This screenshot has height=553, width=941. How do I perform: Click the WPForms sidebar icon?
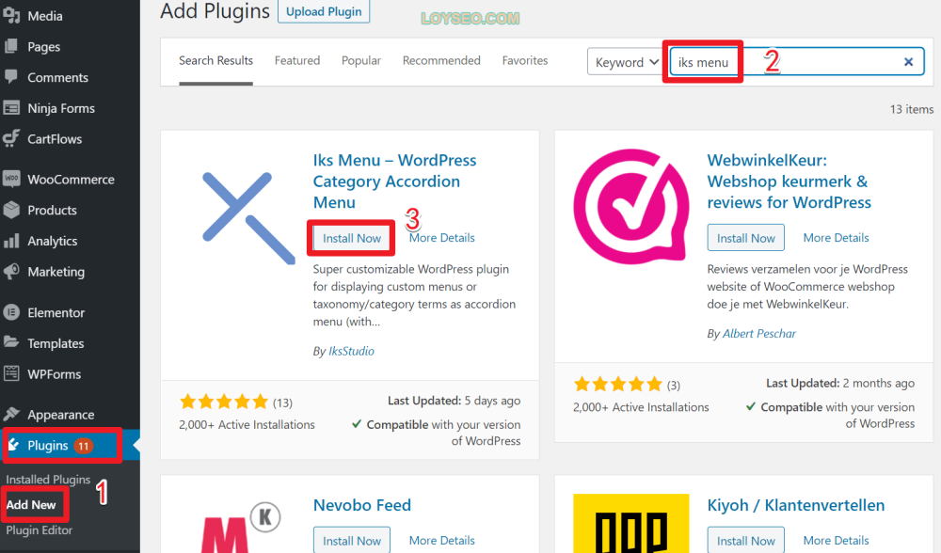coord(11,373)
